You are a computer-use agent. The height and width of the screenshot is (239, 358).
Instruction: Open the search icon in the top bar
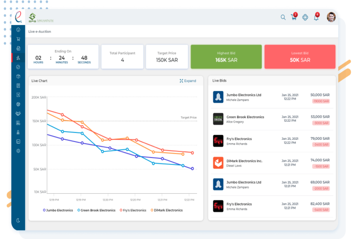click(x=283, y=18)
